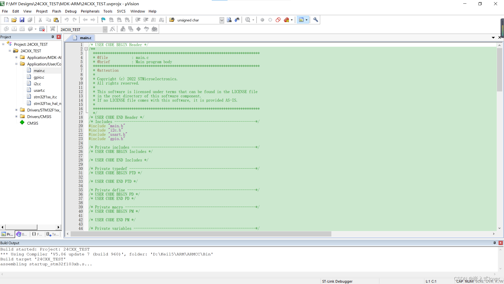Open the Peripherals menu

(x=90, y=11)
